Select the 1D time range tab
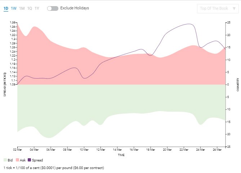The width and height of the screenshot is (241, 173). pyautogui.click(x=6, y=8)
